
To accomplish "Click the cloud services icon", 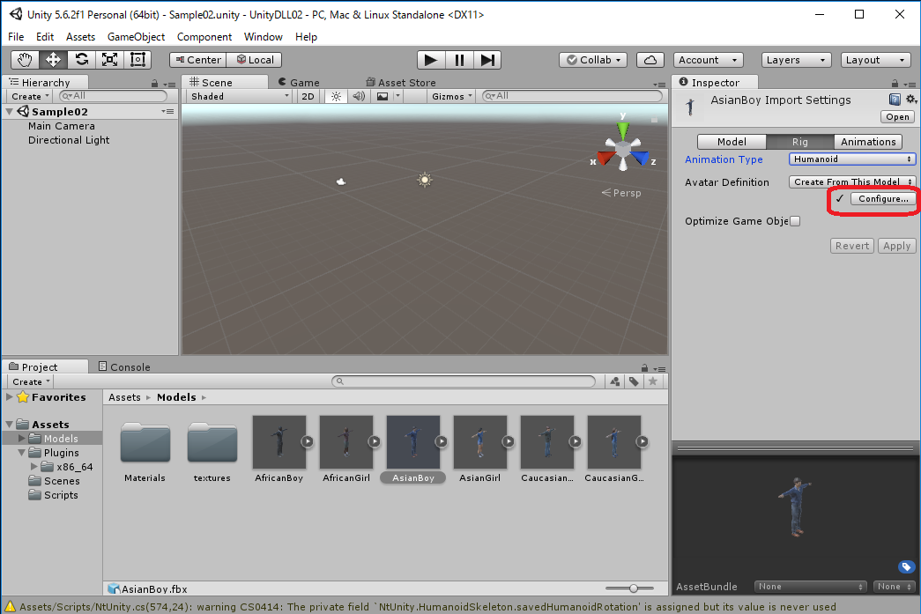I will (650, 60).
